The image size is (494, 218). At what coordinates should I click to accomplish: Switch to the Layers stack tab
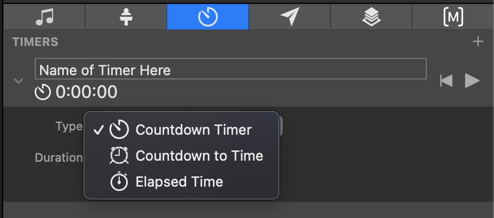point(371,17)
